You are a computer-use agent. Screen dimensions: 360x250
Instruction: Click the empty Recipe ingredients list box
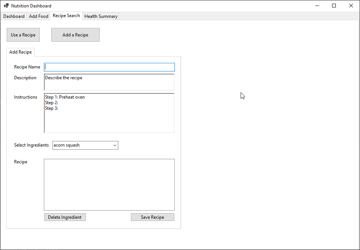(x=109, y=185)
